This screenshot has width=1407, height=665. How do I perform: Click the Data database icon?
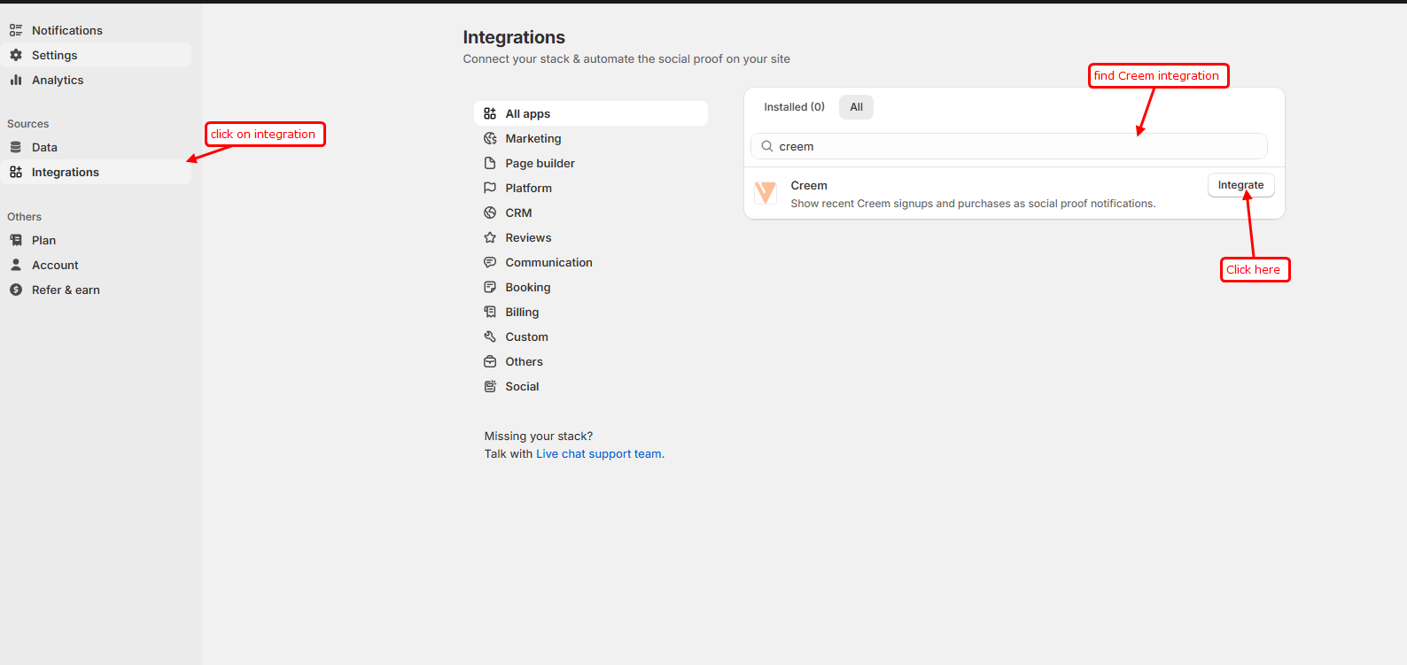tap(16, 147)
